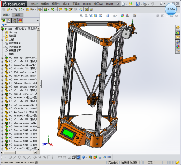Click the 自定义 status bar button
The image size is (181, 165).
click(151, 162)
